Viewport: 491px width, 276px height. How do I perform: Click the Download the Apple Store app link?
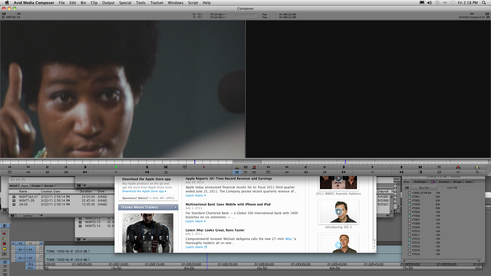(x=143, y=191)
